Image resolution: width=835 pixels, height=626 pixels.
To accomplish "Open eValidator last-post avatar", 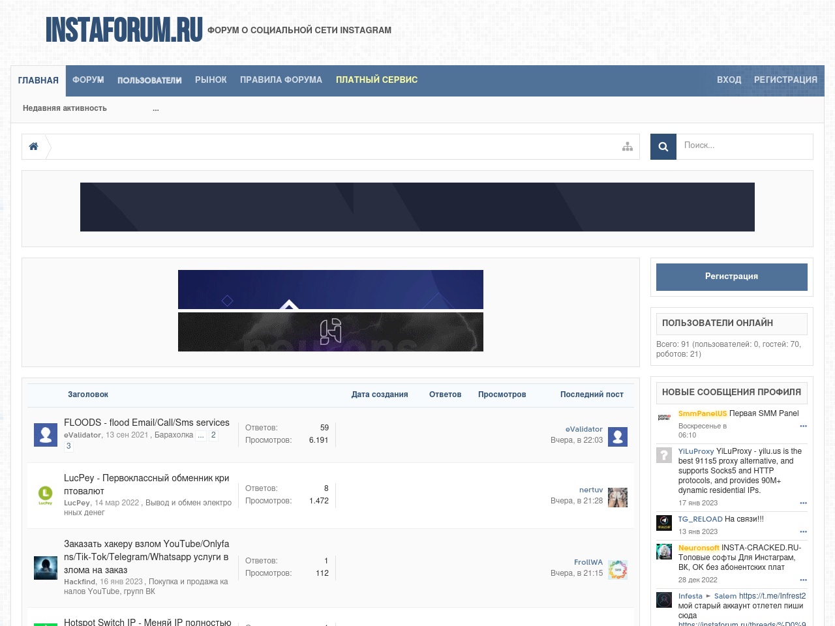I will (618, 437).
